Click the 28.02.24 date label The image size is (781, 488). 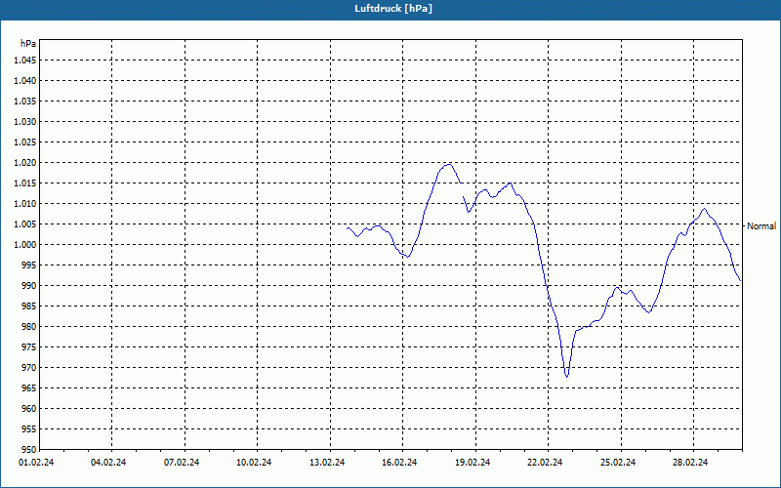tap(690, 463)
